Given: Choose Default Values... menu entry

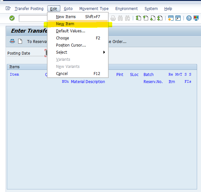Looking at the screenshot, I should tap(78, 31).
